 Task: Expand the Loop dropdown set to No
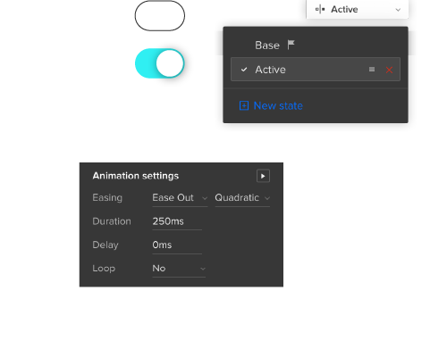coord(179,269)
